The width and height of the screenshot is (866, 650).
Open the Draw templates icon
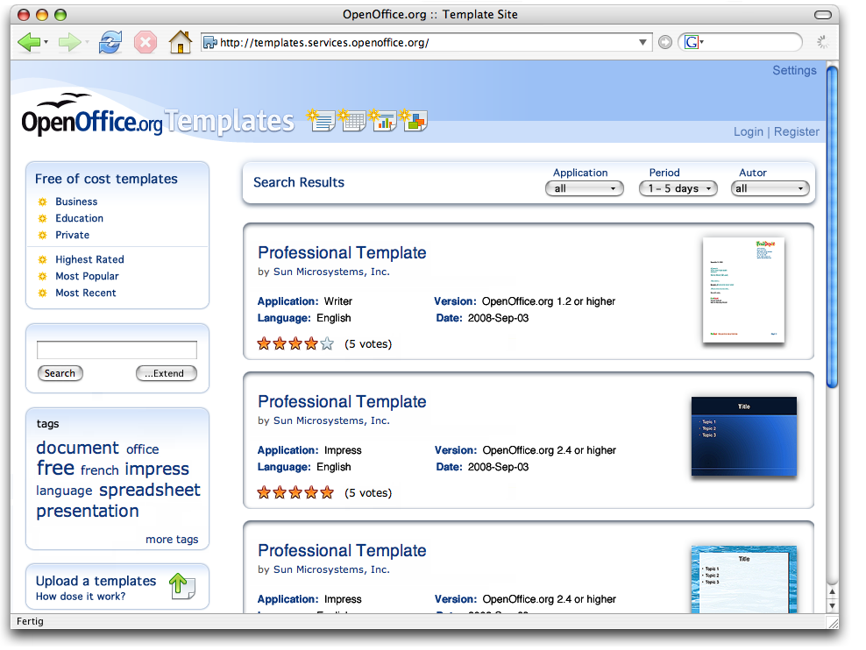413,121
